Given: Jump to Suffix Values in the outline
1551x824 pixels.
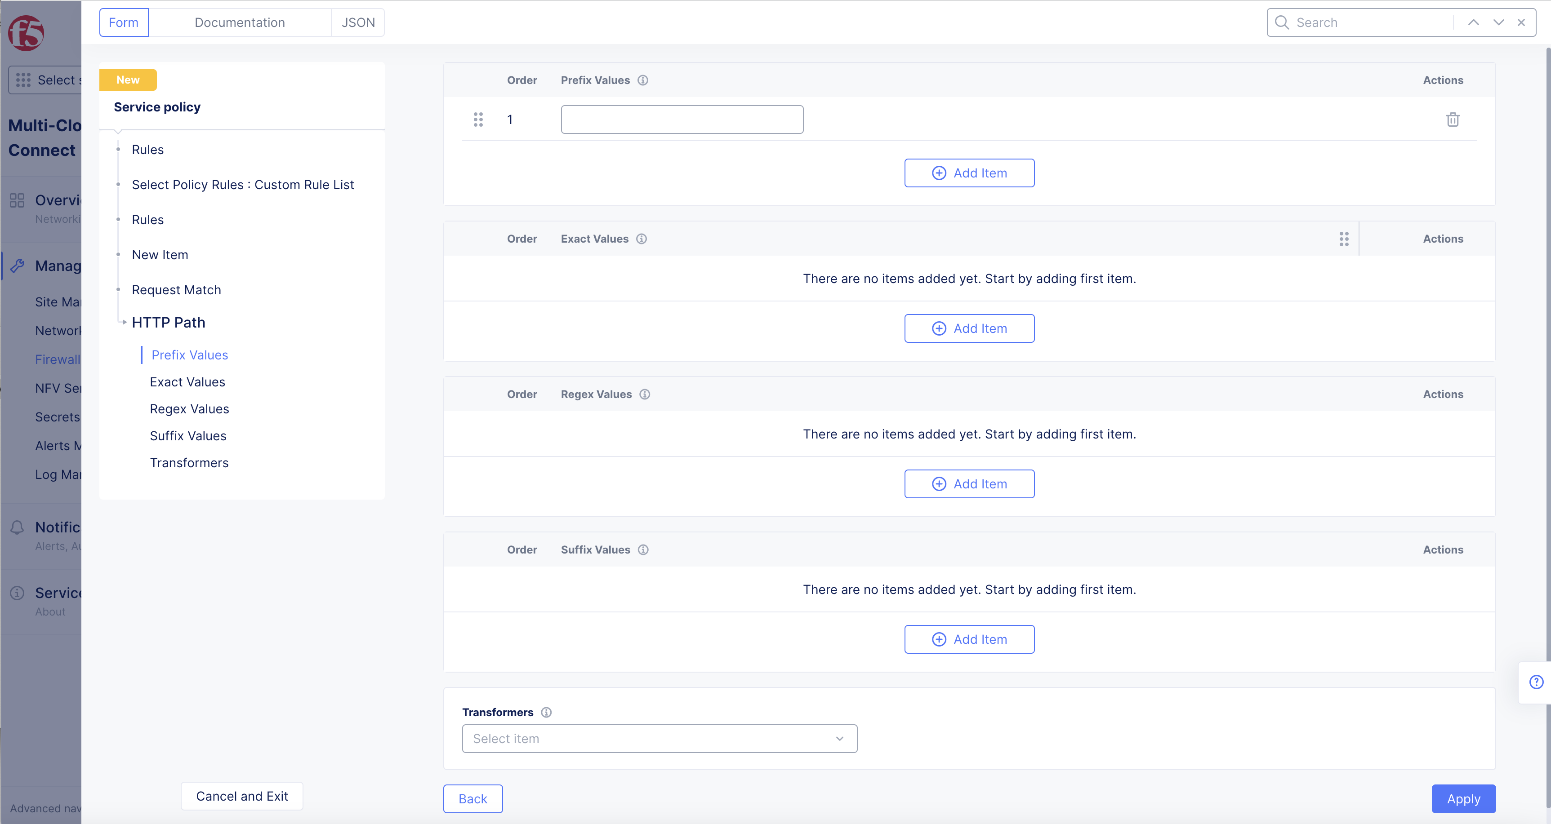Looking at the screenshot, I should click(x=188, y=436).
